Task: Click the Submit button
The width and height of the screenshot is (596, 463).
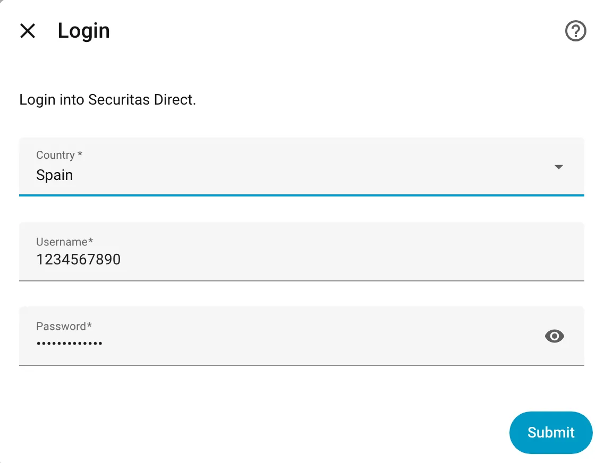Action: pos(551,433)
